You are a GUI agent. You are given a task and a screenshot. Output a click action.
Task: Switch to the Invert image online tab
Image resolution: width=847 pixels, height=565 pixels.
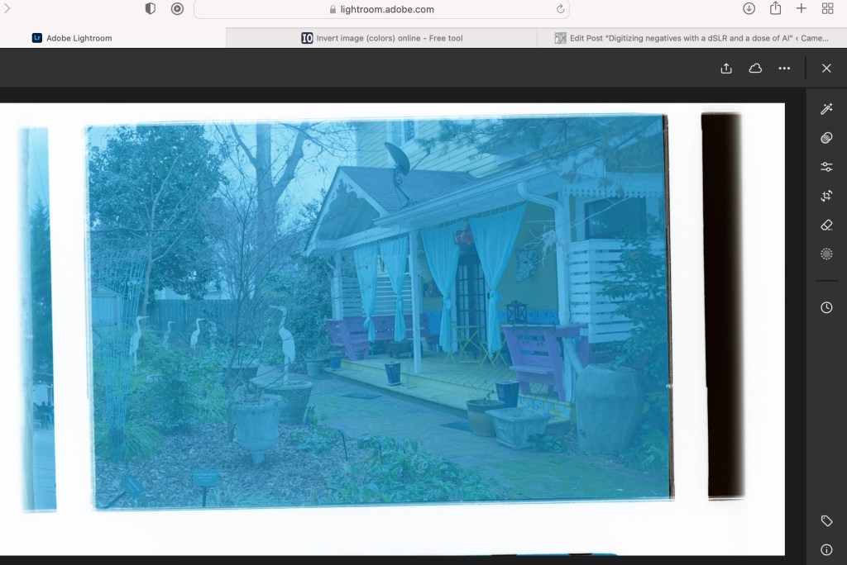[381, 38]
